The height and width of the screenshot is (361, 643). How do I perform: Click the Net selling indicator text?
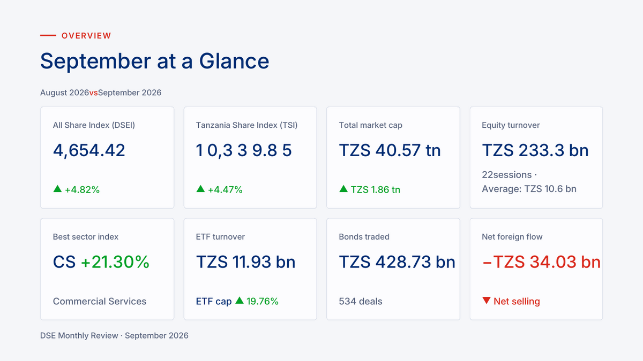(517, 301)
